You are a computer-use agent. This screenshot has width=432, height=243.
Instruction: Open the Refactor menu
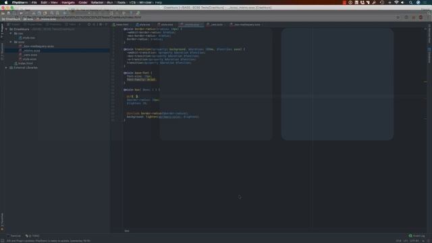click(x=97, y=3)
